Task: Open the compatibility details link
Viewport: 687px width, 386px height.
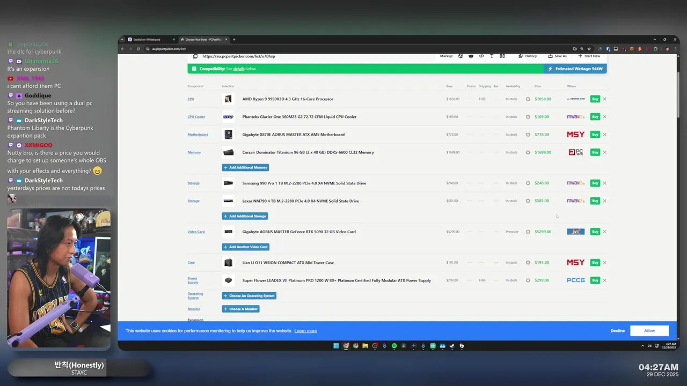Action: pos(238,69)
